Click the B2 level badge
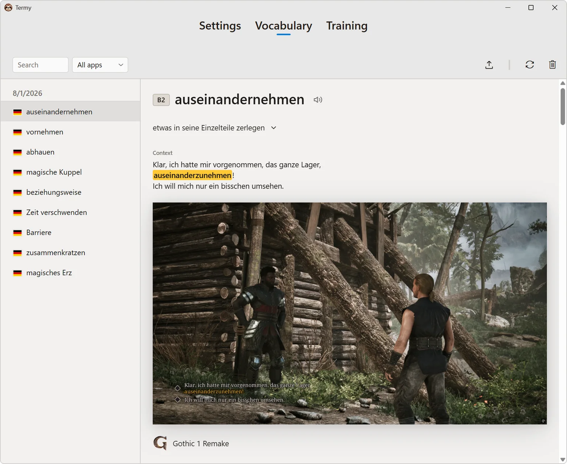 point(161,100)
